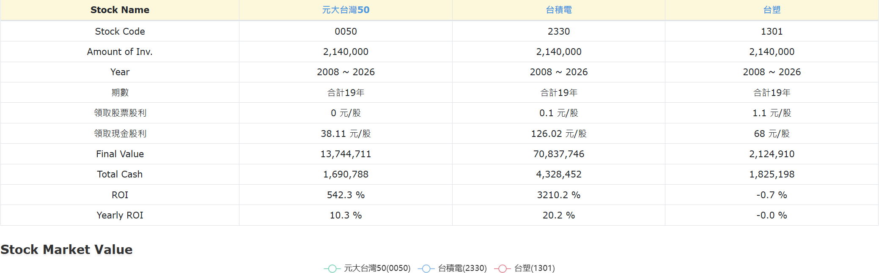Select stock code 1301 cell
This screenshot has height=273, width=879.
pyautogui.click(x=772, y=31)
